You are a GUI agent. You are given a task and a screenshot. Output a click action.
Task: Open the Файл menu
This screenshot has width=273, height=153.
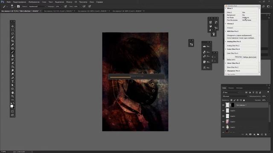(x=9, y=2)
